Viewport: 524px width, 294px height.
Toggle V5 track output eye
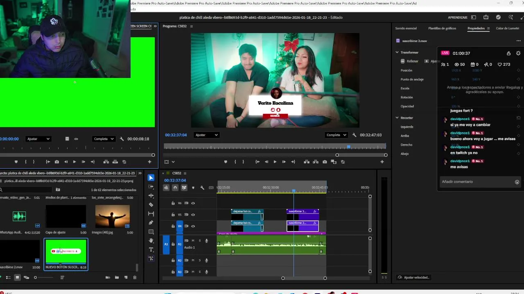point(193,214)
